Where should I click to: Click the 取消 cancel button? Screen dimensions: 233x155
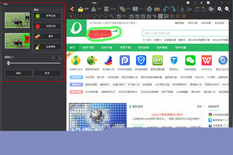(47, 73)
